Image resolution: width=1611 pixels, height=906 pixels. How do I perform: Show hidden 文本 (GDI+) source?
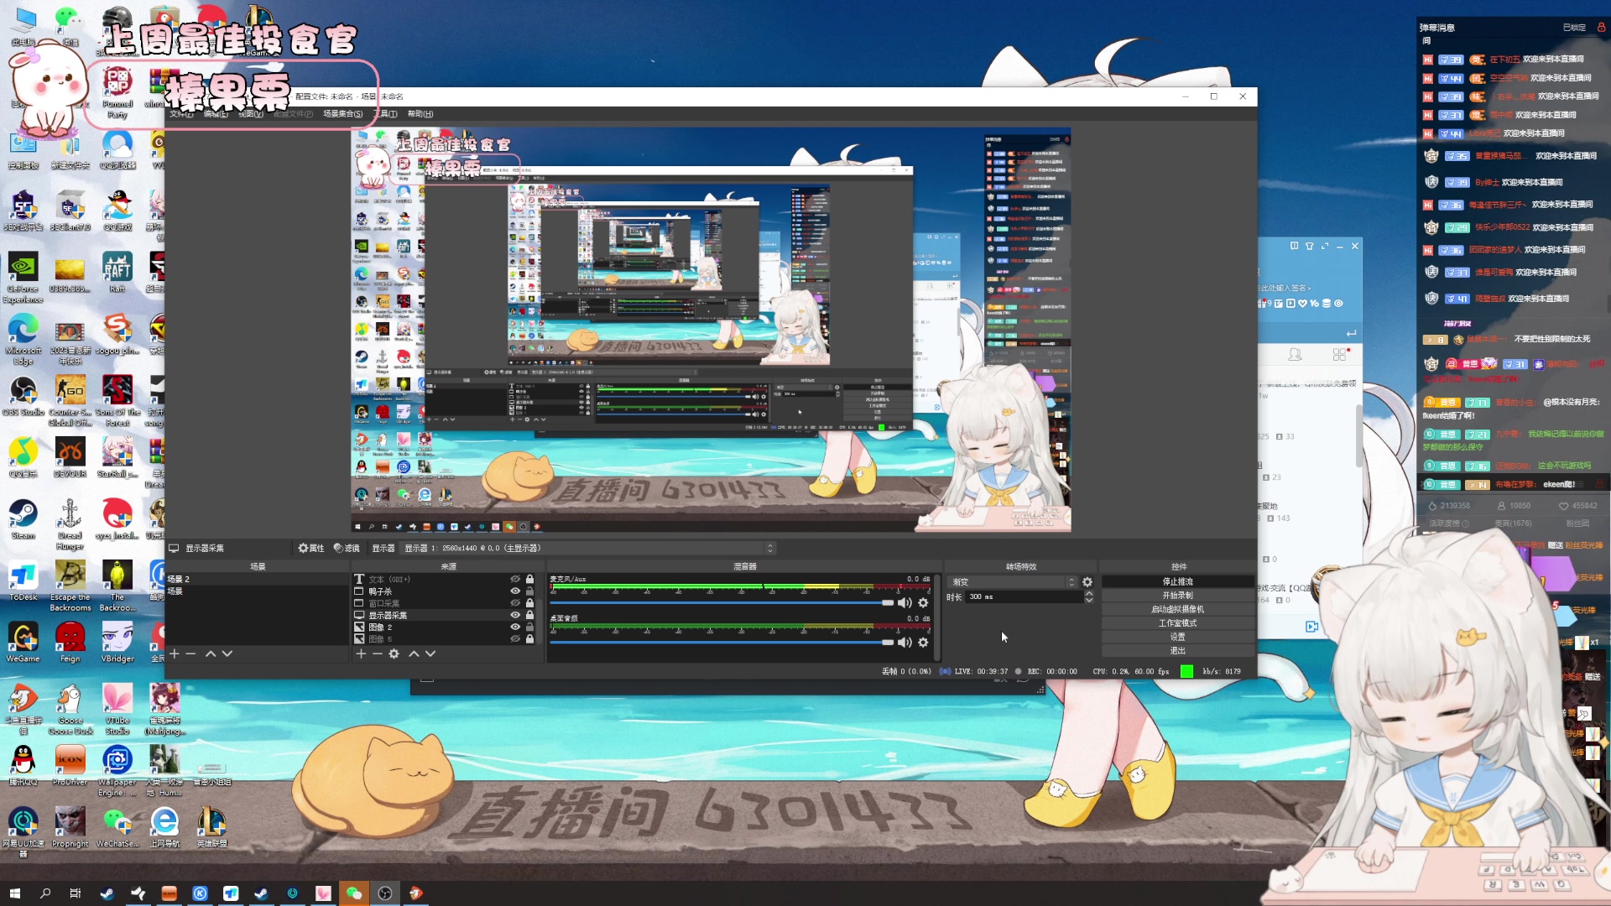[515, 580]
